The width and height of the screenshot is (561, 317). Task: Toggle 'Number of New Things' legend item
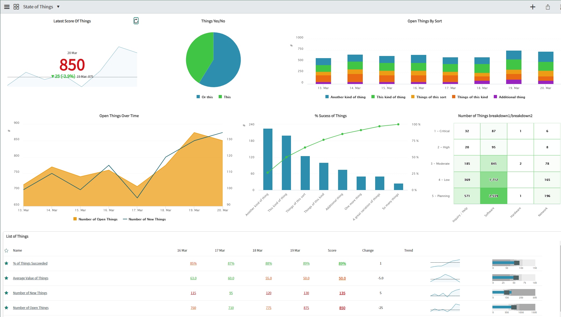144,219
